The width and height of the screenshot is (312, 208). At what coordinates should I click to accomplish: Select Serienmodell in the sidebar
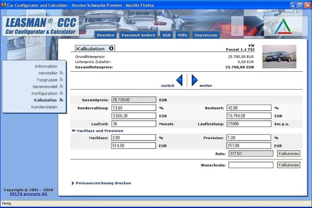tap(45, 86)
